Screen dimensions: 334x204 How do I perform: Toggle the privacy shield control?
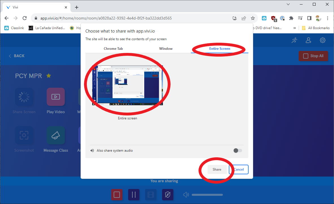(x=168, y=195)
